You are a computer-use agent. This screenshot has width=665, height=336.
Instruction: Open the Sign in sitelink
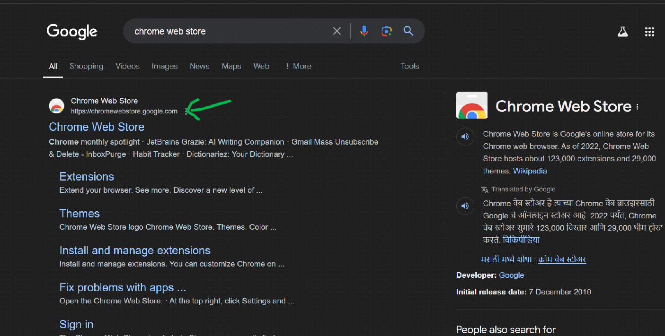[x=76, y=324]
